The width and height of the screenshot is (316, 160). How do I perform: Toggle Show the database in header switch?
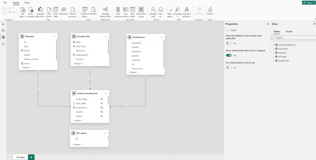click(x=229, y=43)
